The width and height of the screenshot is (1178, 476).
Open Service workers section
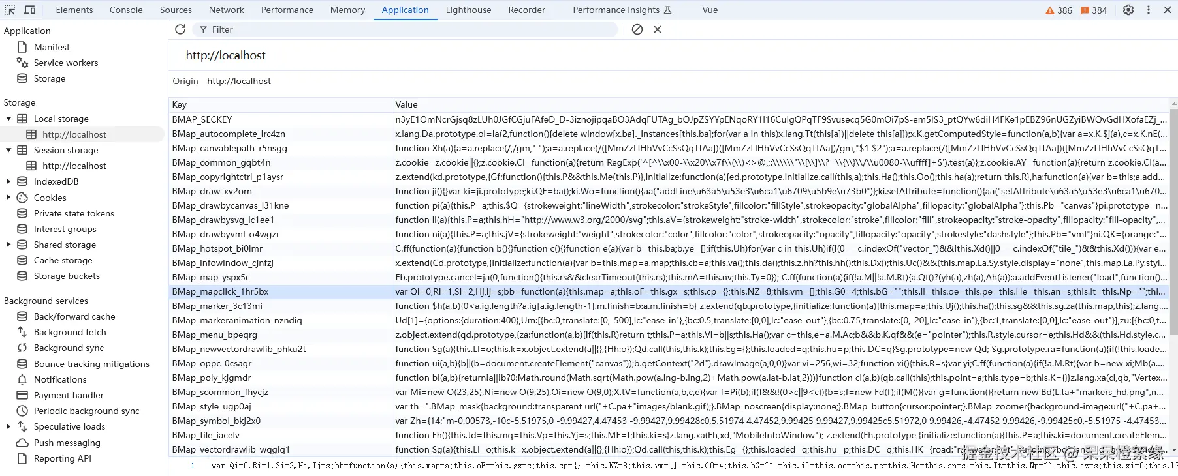pos(66,63)
